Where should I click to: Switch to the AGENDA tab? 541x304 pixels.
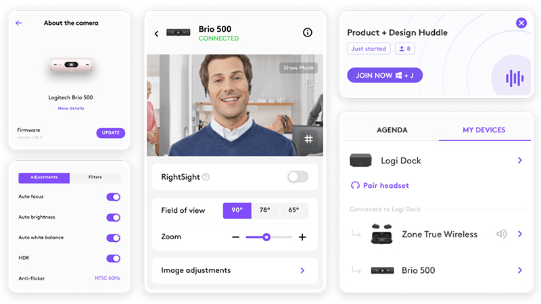coord(392,130)
